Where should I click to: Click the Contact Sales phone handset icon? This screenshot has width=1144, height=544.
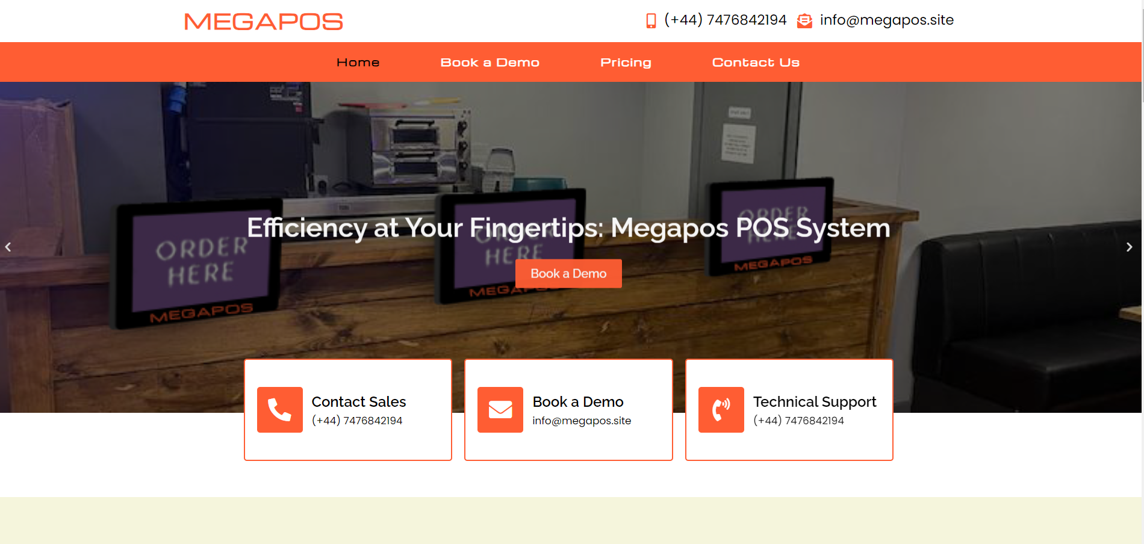(280, 410)
